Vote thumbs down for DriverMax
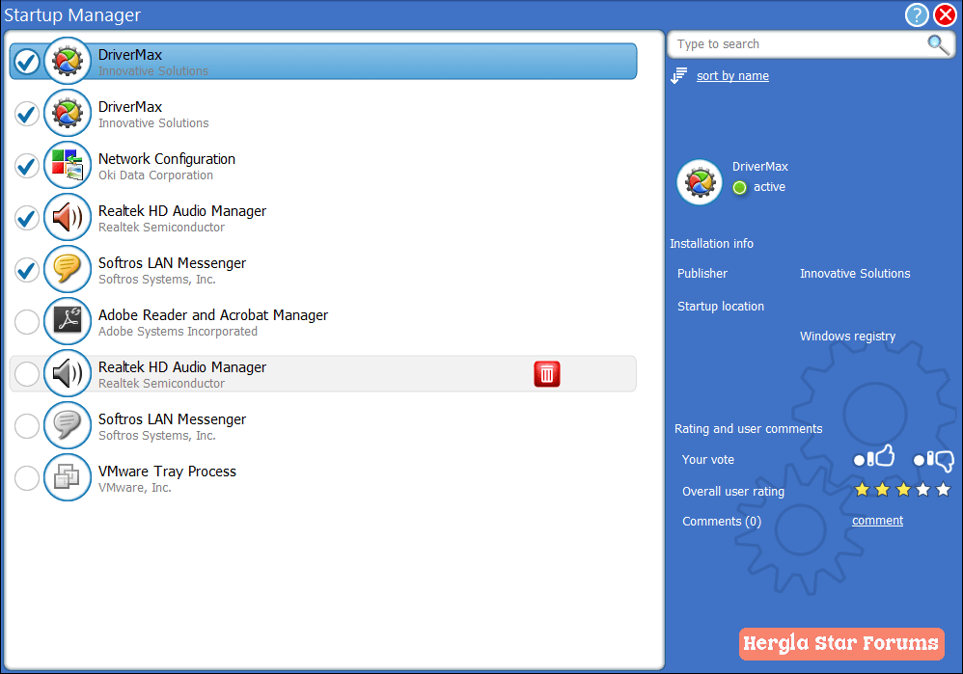The width and height of the screenshot is (963, 674). click(x=934, y=460)
